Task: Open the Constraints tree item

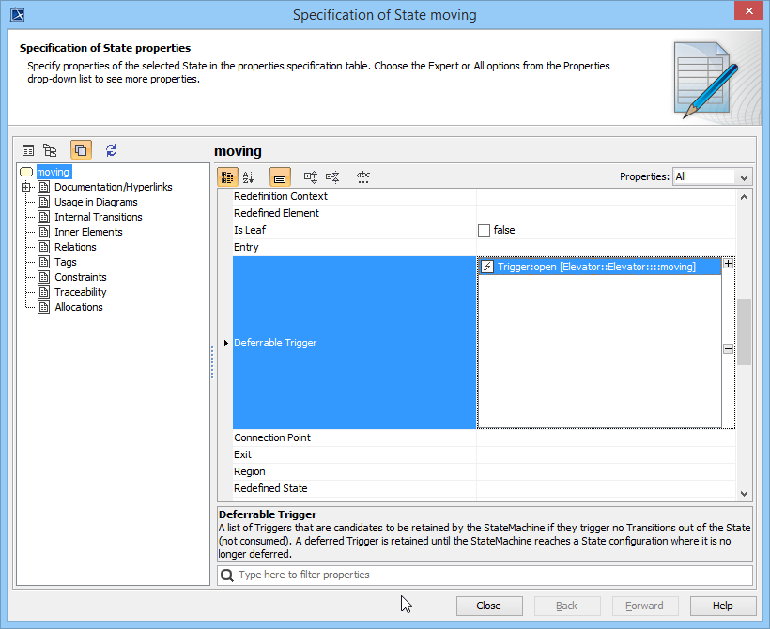Action: pyautogui.click(x=80, y=277)
